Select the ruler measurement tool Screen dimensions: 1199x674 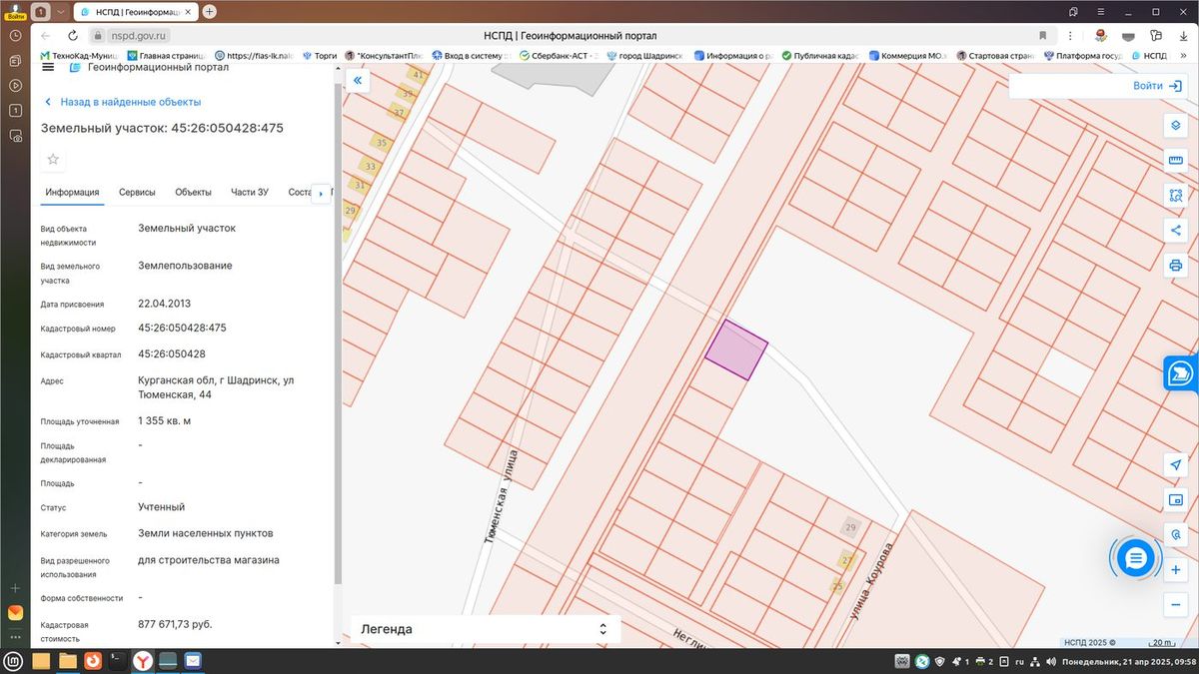click(1175, 161)
